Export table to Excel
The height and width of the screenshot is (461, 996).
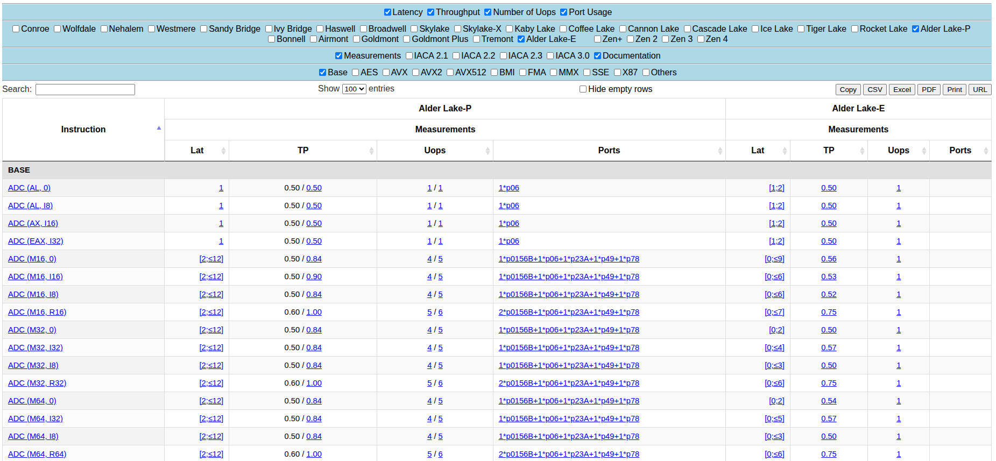[x=902, y=90]
